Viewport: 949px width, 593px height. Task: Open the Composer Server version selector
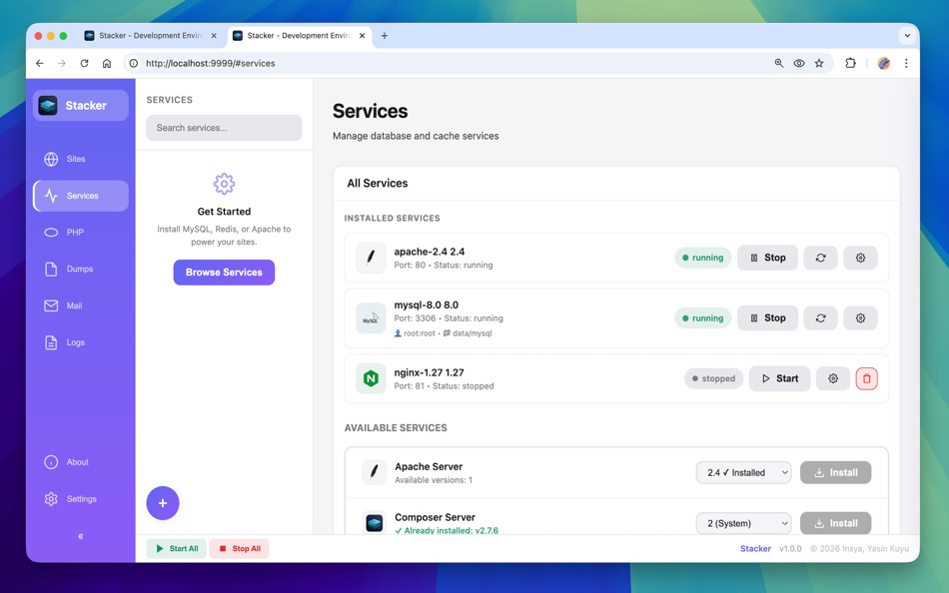coord(743,522)
